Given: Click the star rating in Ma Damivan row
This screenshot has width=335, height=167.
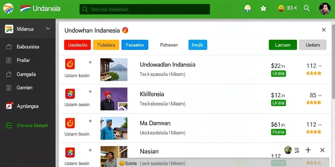Looking at the screenshot, I should tap(314, 132).
